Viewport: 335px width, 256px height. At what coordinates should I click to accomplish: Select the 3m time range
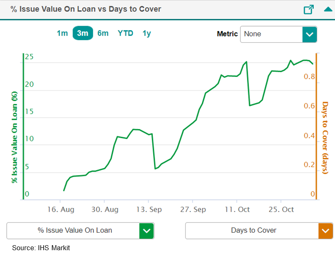(83, 33)
